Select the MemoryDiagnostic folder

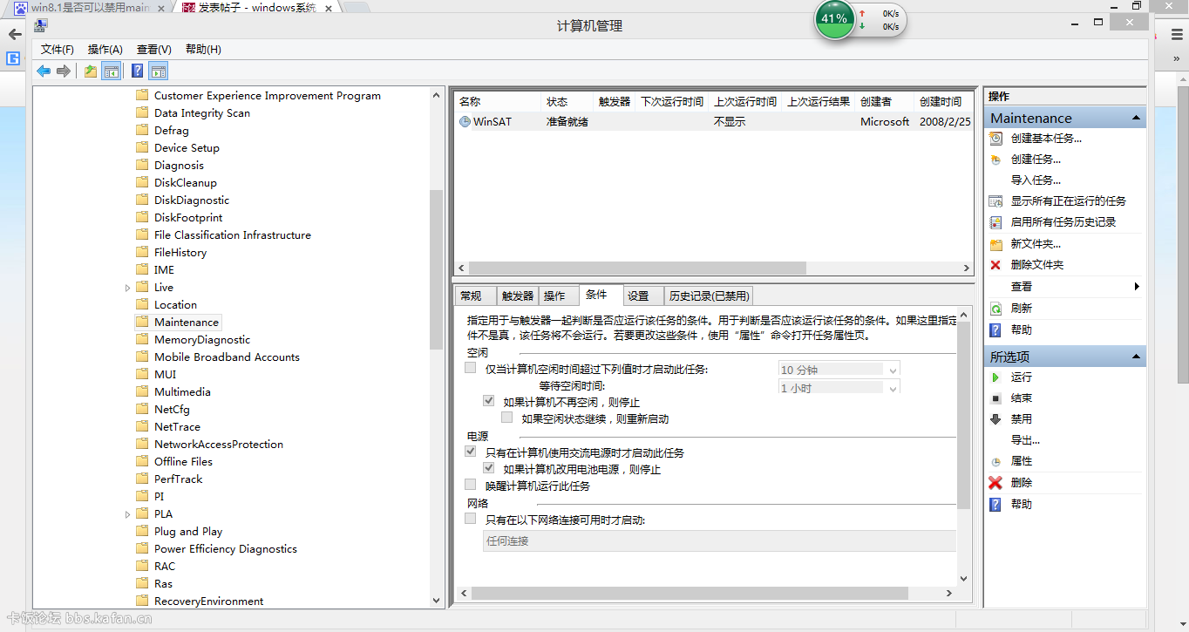pyautogui.click(x=202, y=340)
